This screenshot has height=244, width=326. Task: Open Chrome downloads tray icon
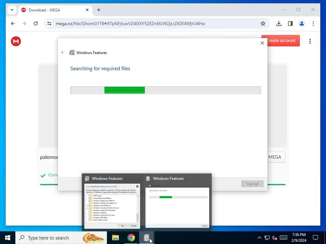(x=279, y=24)
